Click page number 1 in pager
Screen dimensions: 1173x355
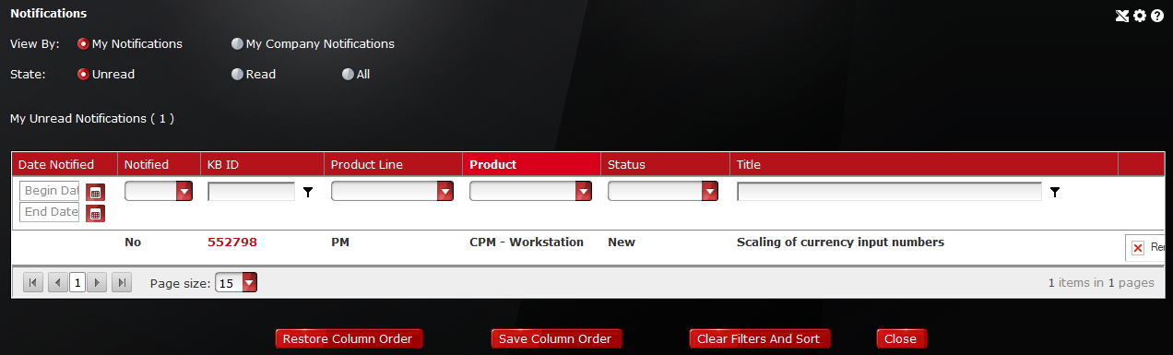click(x=77, y=283)
